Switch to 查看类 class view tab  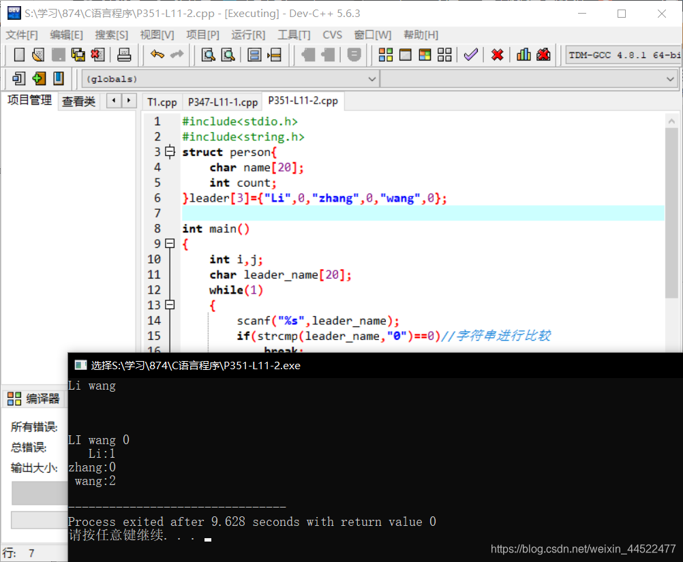[78, 102]
